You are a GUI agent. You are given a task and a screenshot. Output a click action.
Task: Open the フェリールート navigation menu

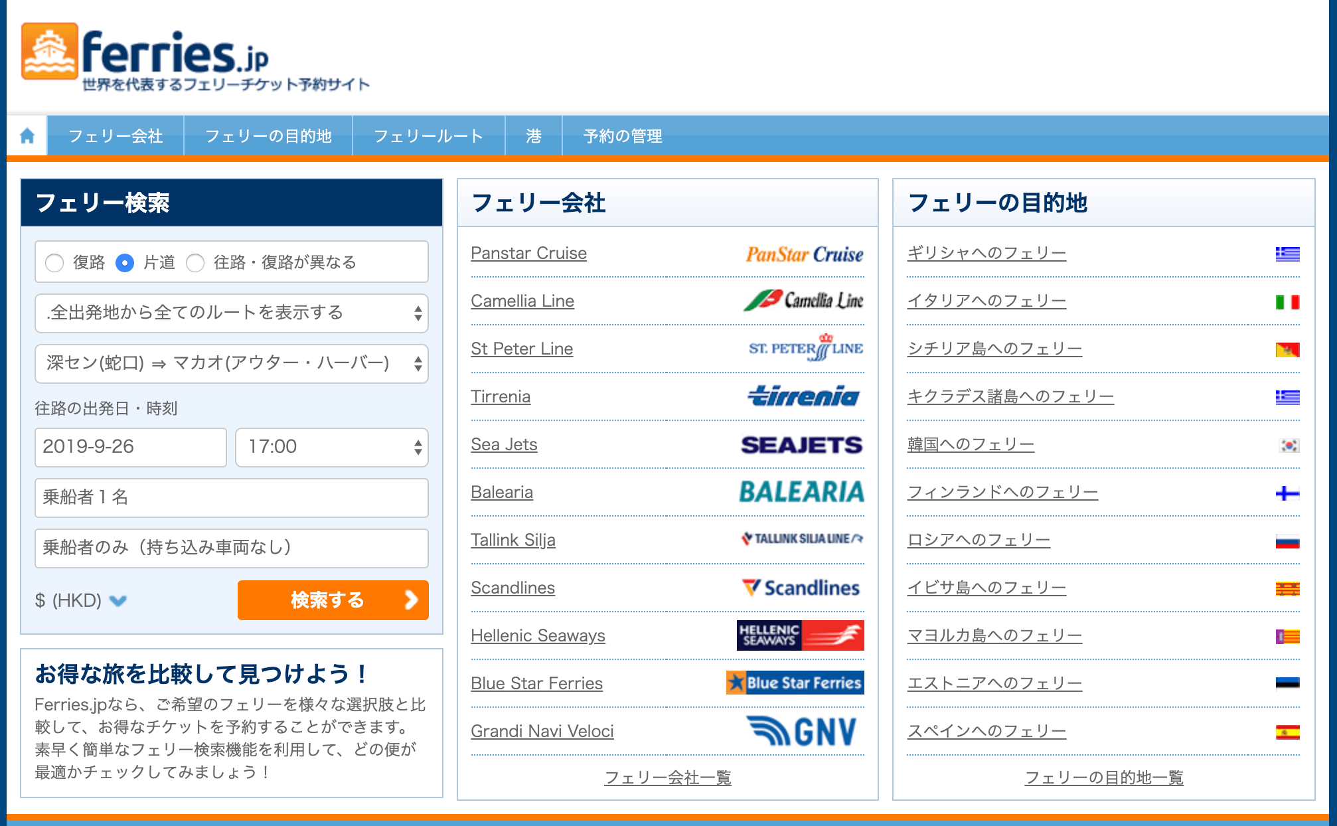click(x=428, y=136)
